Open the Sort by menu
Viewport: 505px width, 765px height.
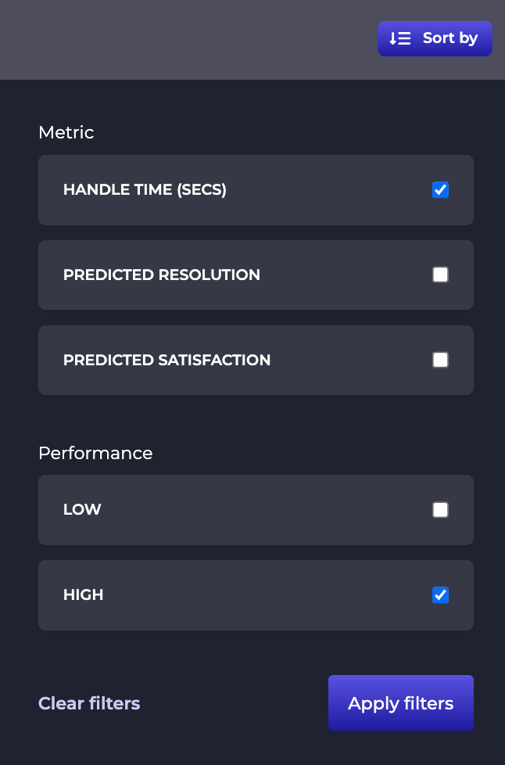[x=435, y=38]
